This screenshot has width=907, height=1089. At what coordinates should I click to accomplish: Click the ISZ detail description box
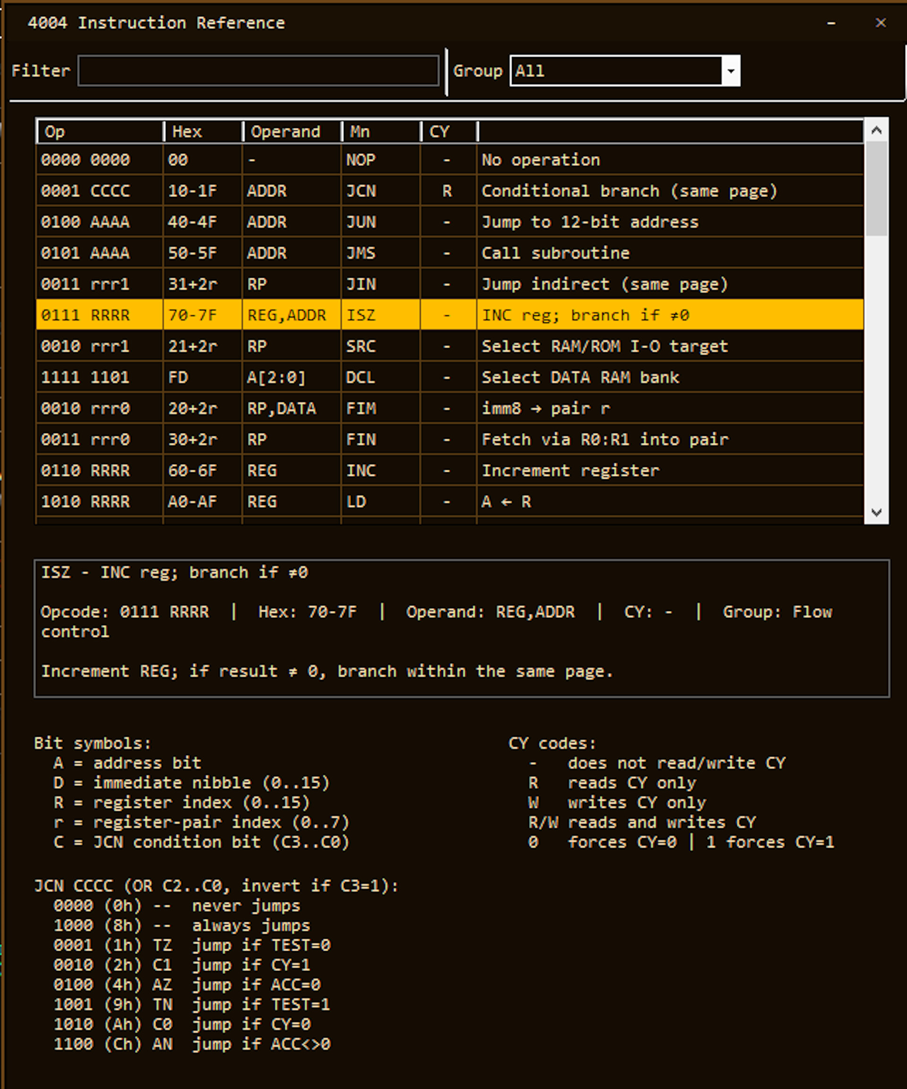tap(462, 628)
